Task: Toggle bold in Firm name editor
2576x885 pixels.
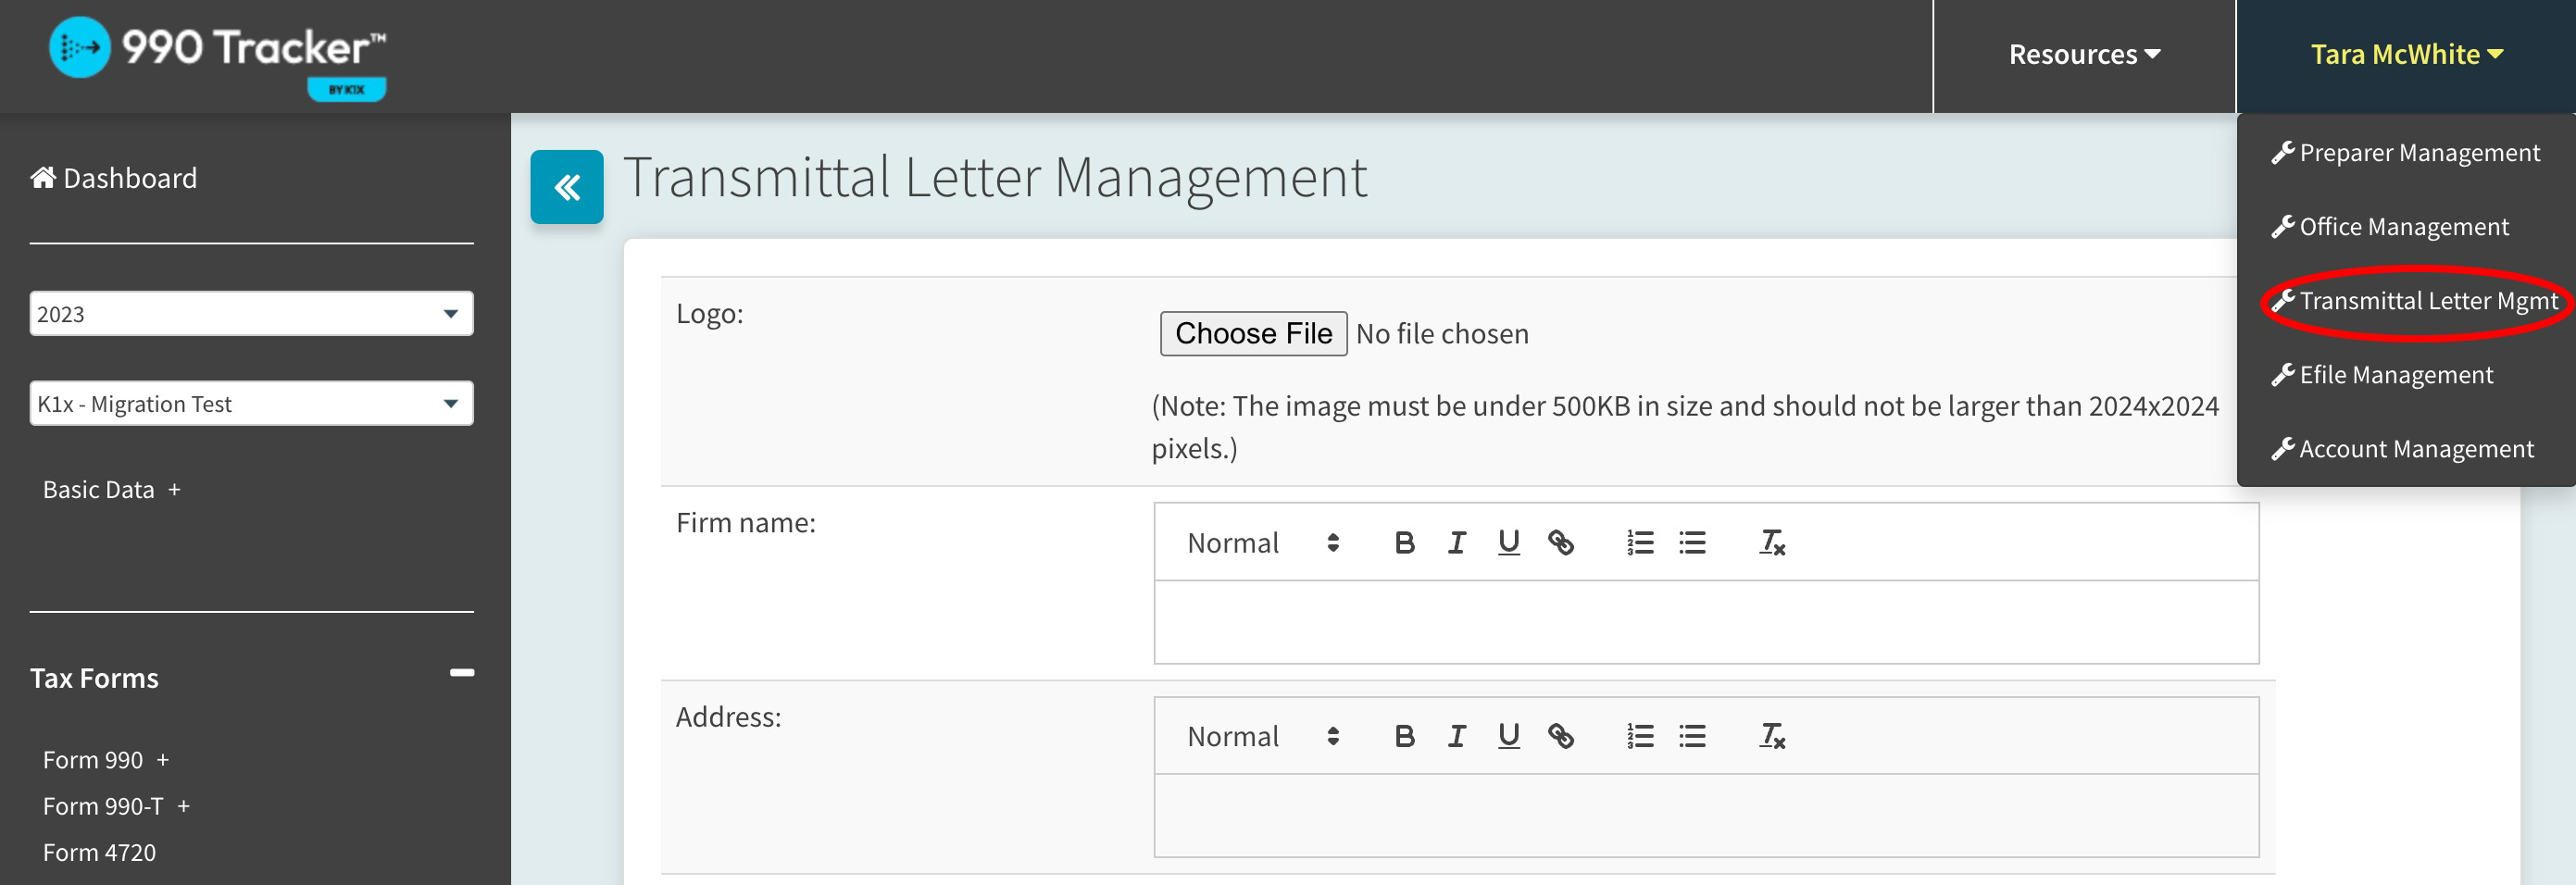Action: (1404, 543)
